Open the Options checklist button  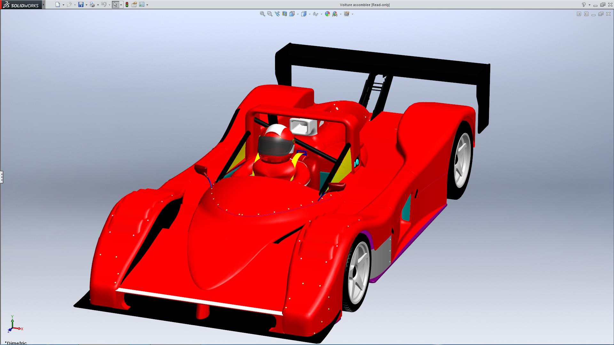(x=142, y=4)
